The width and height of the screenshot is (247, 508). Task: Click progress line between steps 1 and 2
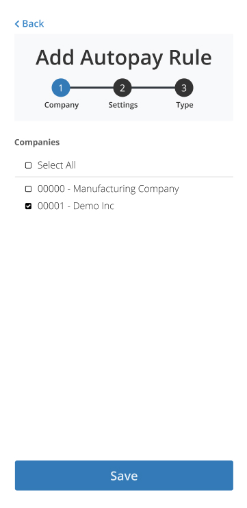[92, 88]
